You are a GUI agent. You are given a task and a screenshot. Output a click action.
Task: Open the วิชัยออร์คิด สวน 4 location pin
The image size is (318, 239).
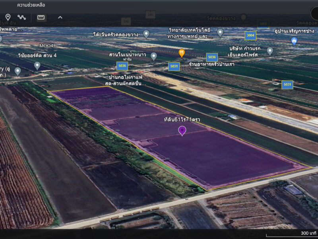point(37,66)
